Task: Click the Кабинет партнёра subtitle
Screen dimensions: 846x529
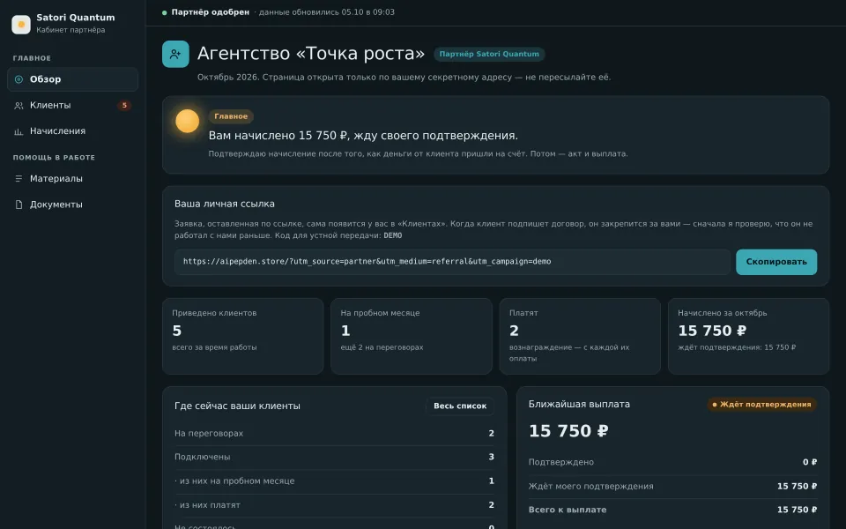Action: (70, 30)
